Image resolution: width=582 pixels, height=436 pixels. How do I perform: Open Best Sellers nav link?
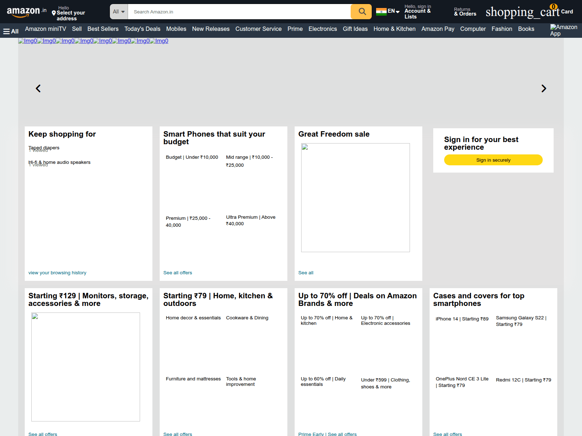(x=103, y=29)
